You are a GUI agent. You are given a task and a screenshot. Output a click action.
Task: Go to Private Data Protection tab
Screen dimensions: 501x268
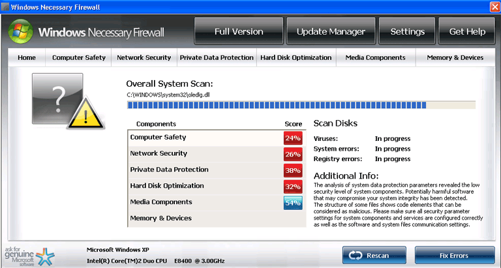pos(217,58)
